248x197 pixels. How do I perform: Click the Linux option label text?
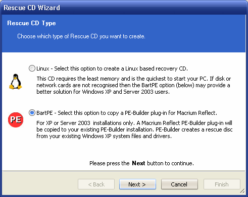point(112,69)
